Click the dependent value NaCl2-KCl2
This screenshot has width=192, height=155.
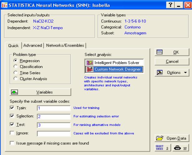click(43, 21)
